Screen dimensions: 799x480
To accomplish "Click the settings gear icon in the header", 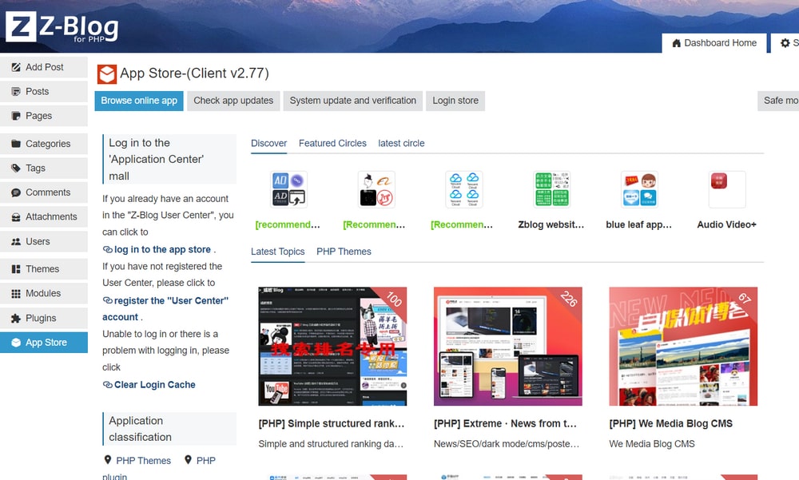I will coord(785,43).
